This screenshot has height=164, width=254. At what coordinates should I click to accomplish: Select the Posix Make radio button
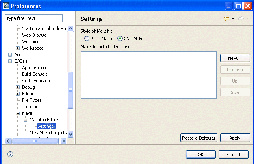[87, 39]
